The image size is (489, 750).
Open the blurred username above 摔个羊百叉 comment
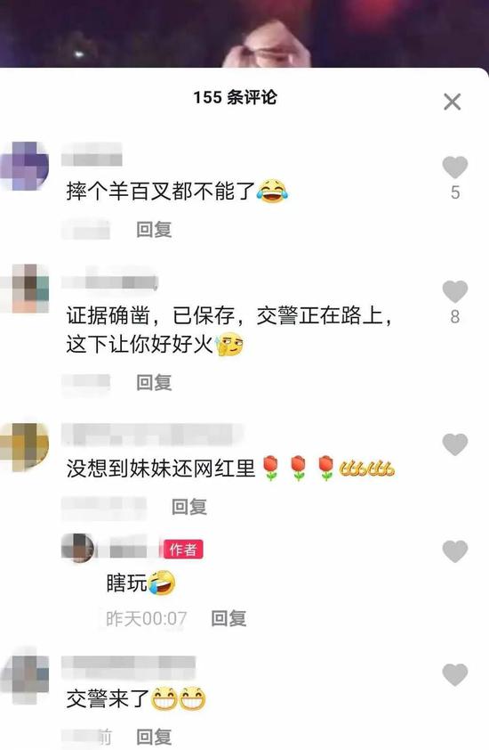[92, 154]
